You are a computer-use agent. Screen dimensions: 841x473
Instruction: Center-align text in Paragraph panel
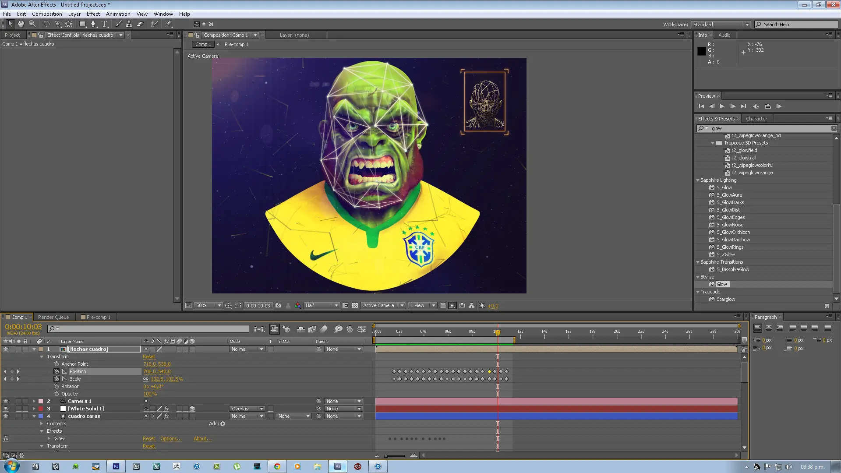[x=769, y=328]
